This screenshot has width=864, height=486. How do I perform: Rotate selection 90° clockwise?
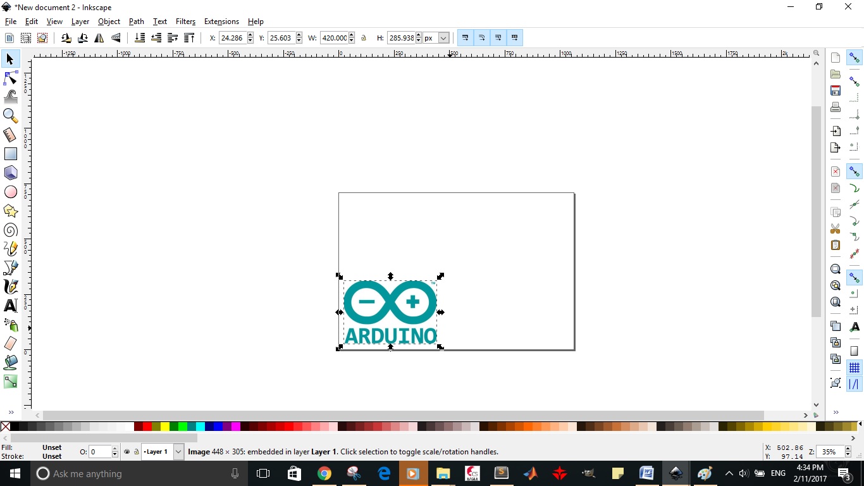83,38
